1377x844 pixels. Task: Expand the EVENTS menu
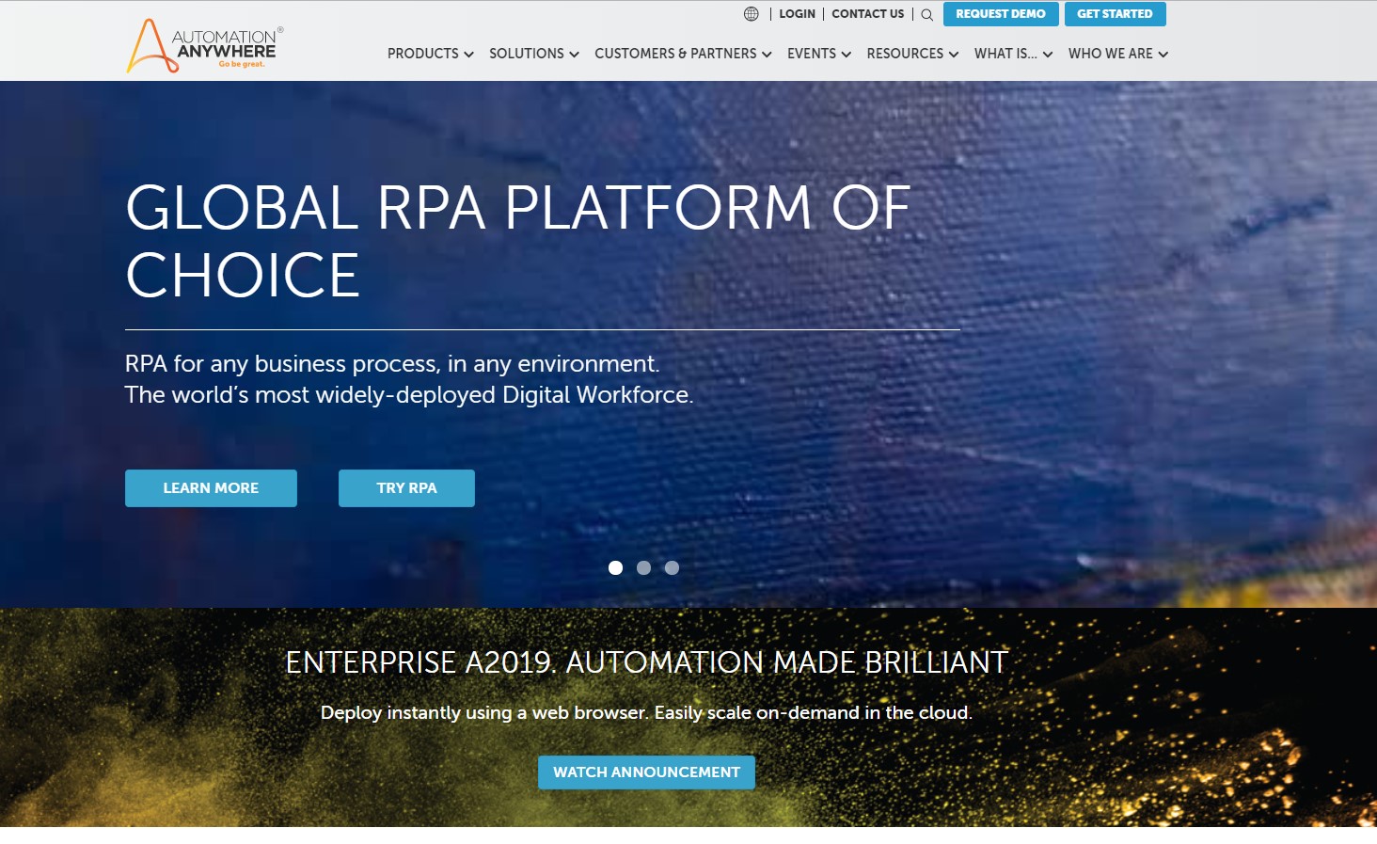[x=819, y=54]
